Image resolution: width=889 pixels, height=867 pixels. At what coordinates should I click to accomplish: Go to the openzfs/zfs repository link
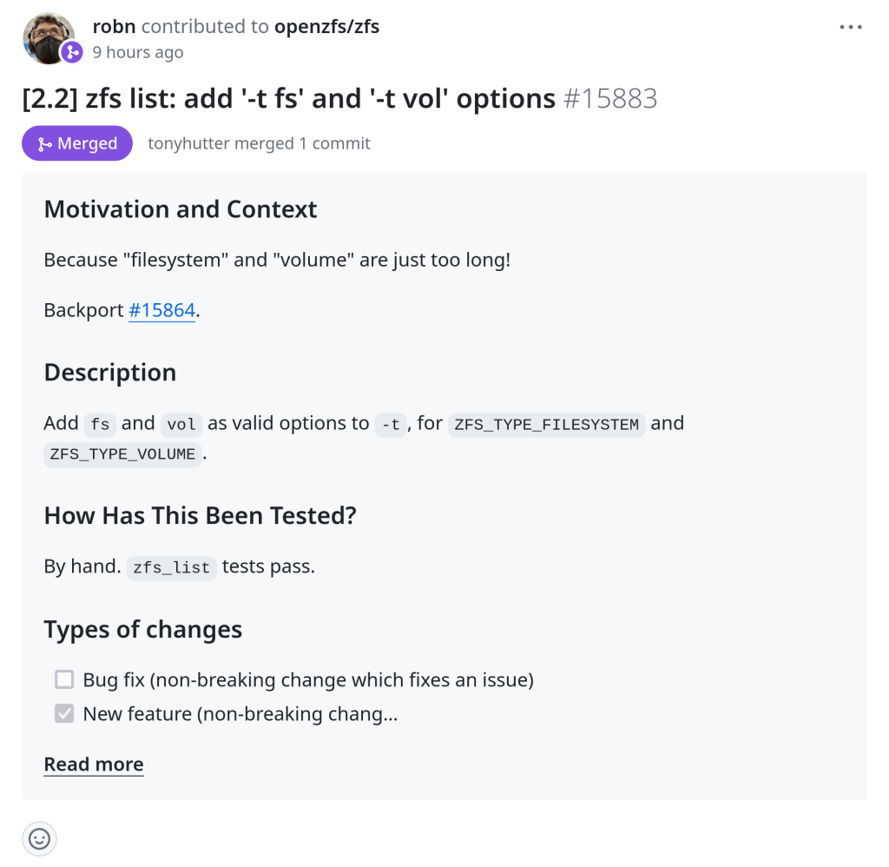(x=326, y=26)
